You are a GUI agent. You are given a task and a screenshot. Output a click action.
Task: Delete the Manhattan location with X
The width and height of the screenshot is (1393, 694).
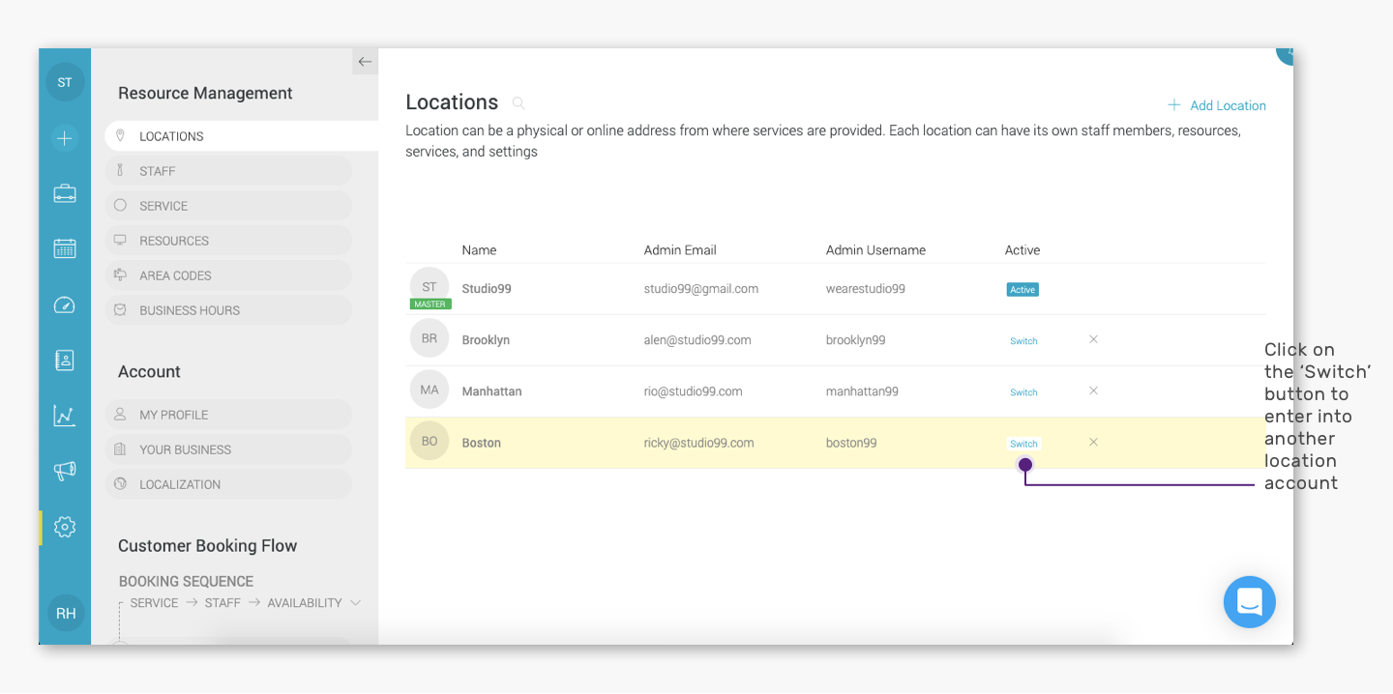coord(1093,390)
